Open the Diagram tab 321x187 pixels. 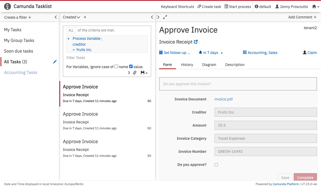[x=209, y=65]
